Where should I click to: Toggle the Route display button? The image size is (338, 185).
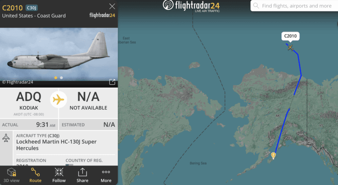click(35, 175)
